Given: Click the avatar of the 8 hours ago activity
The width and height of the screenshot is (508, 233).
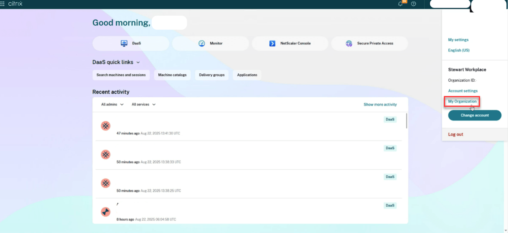Looking at the screenshot, I should pyautogui.click(x=106, y=212).
